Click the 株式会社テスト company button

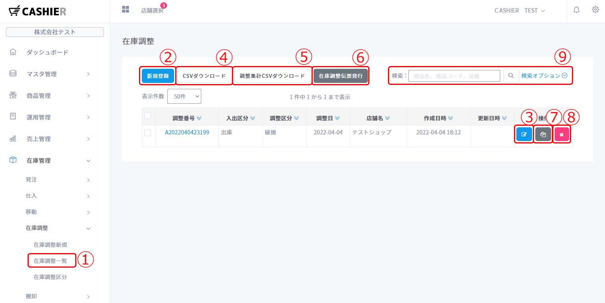coord(55,32)
